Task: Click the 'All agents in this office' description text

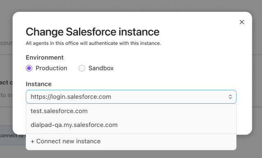Action: [93, 43]
